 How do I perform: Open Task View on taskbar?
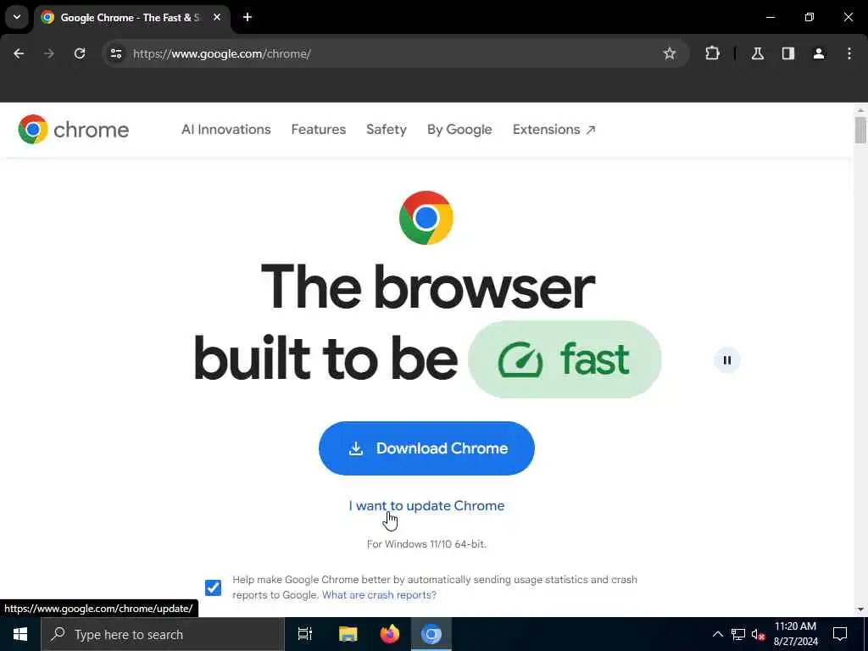click(305, 634)
